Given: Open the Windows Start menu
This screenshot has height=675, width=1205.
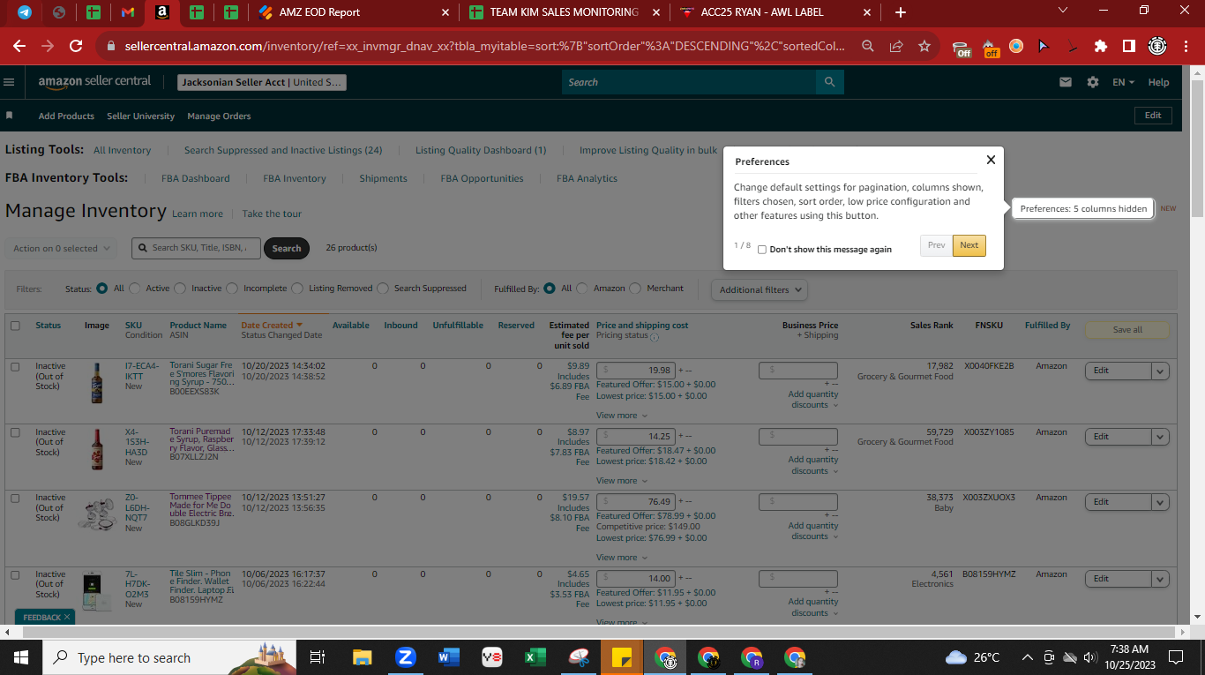Looking at the screenshot, I should [x=20, y=657].
